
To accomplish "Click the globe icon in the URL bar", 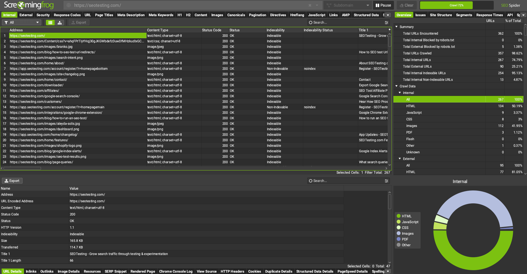I will tap(69, 5).
